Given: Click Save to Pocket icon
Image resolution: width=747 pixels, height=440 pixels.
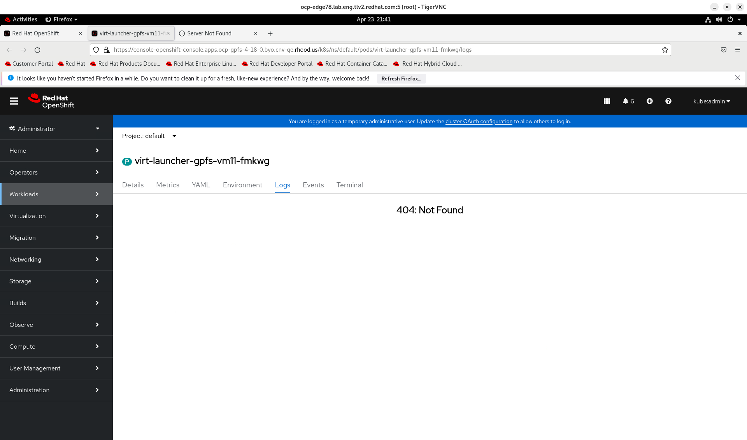Looking at the screenshot, I should pyautogui.click(x=723, y=50).
